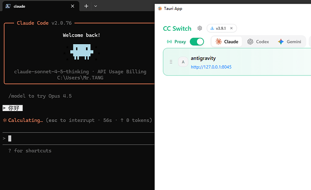Click the Tauri App title bar icon
The width and height of the screenshot is (311, 190).
click(x=160, y=8)
